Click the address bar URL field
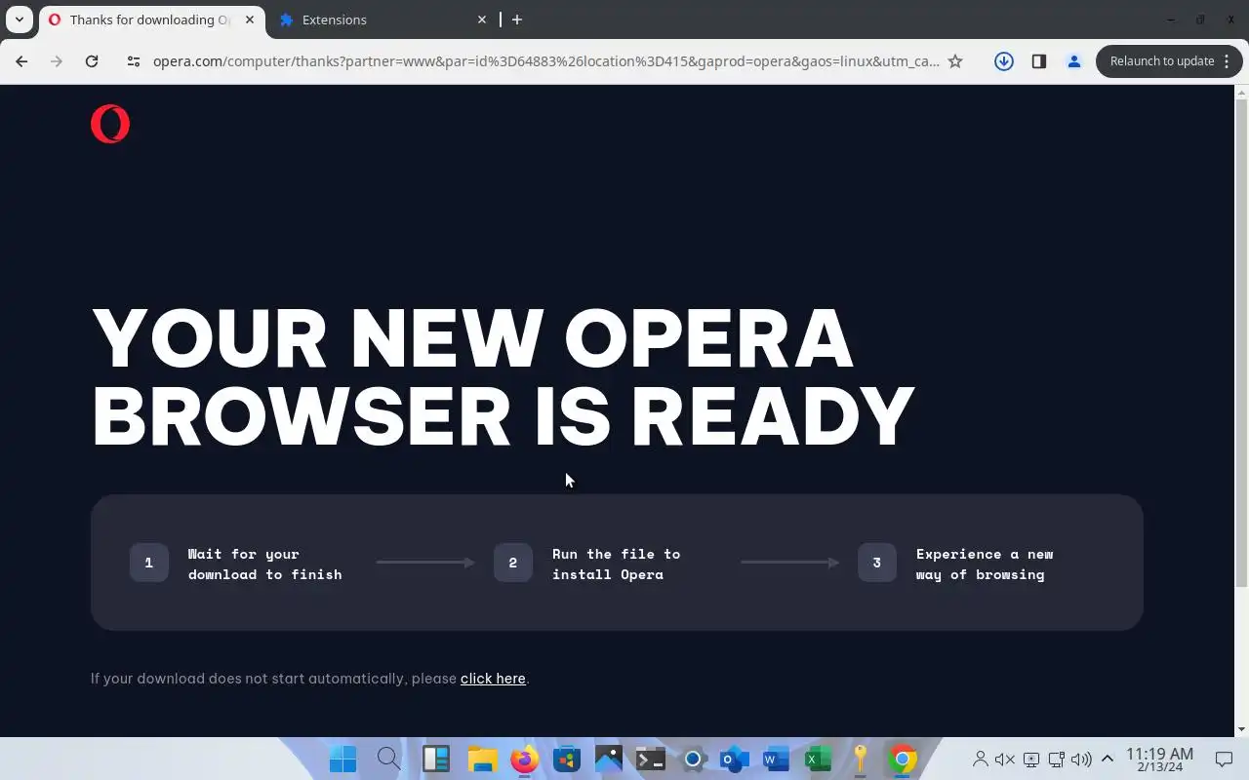Image resolution: width=1249 pixels, height=780 pixels. pos(545,61)
